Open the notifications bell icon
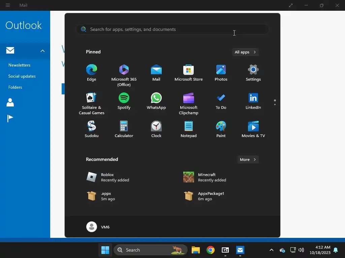The image size is (345, 258). (x=336, y=250)
